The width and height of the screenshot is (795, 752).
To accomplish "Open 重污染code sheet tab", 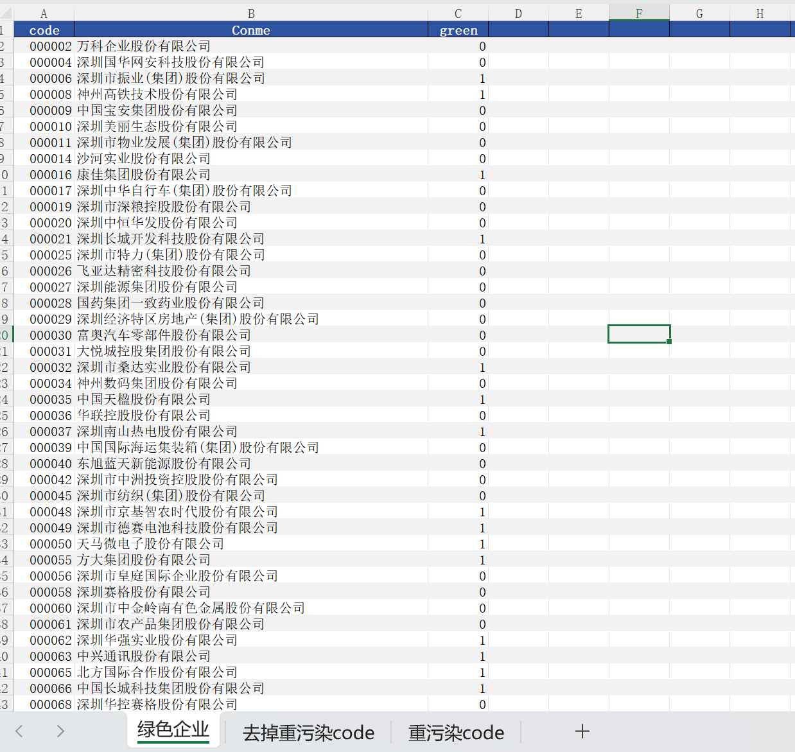I will click(456, 733).
